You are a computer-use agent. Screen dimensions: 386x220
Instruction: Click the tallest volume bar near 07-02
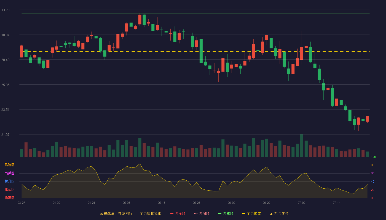[302, 145]
